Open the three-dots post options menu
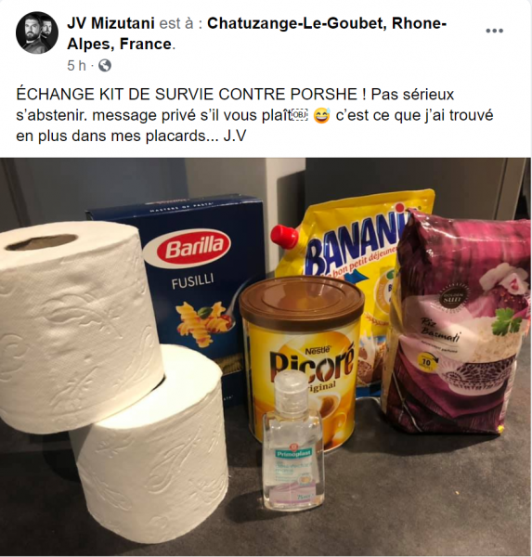The height and width of the screenshot is (557, 532). 494,31
